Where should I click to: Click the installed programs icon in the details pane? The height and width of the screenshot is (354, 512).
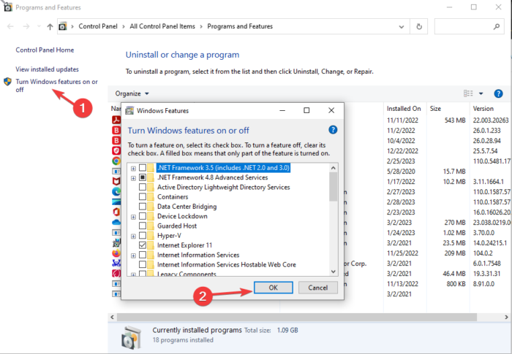(x=131, y=337)
